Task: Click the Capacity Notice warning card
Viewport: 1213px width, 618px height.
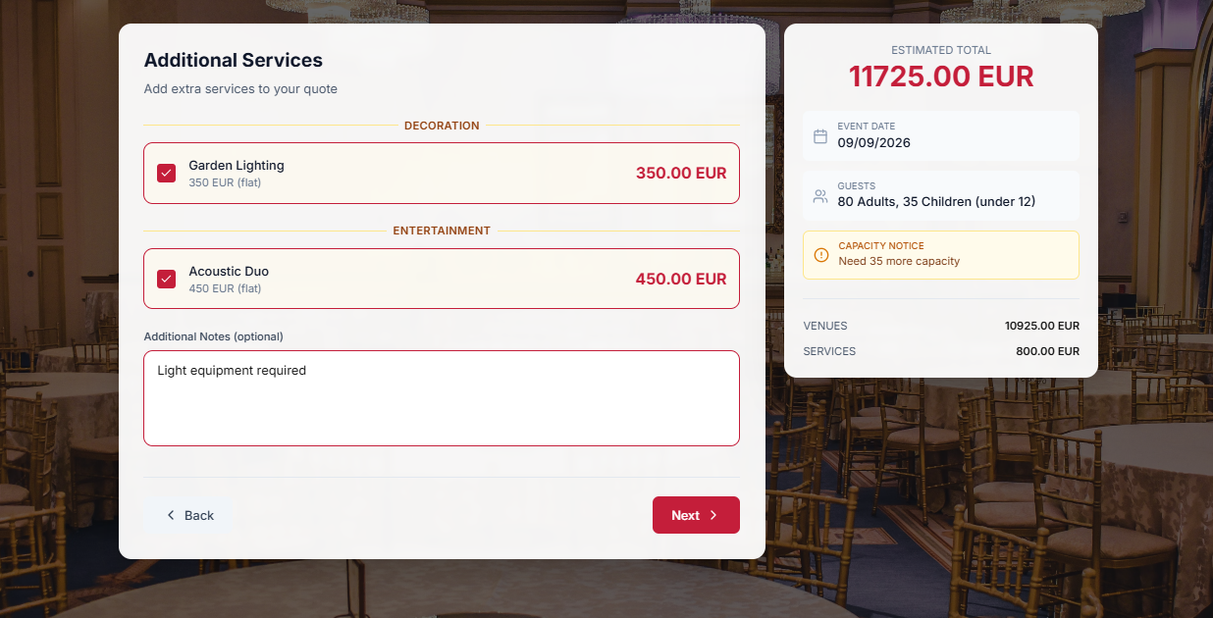Action: point(940,255)
